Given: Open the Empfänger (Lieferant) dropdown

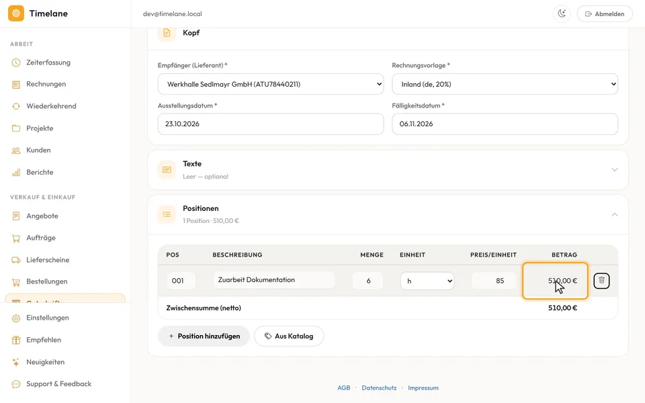Looking at the screenshot, I should pyautogui.click(x=271, y=84).
